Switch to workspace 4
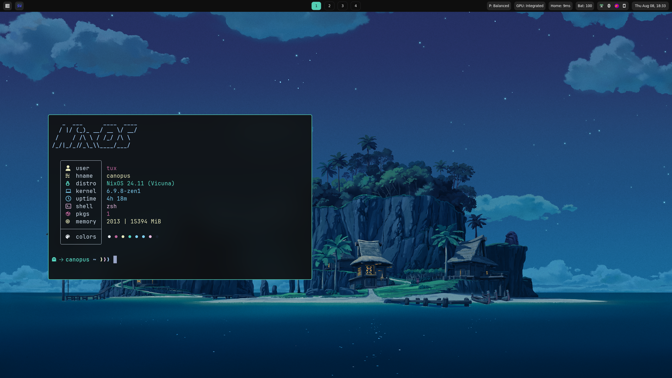The image size is (672, 378). click(x=355, y=6)
